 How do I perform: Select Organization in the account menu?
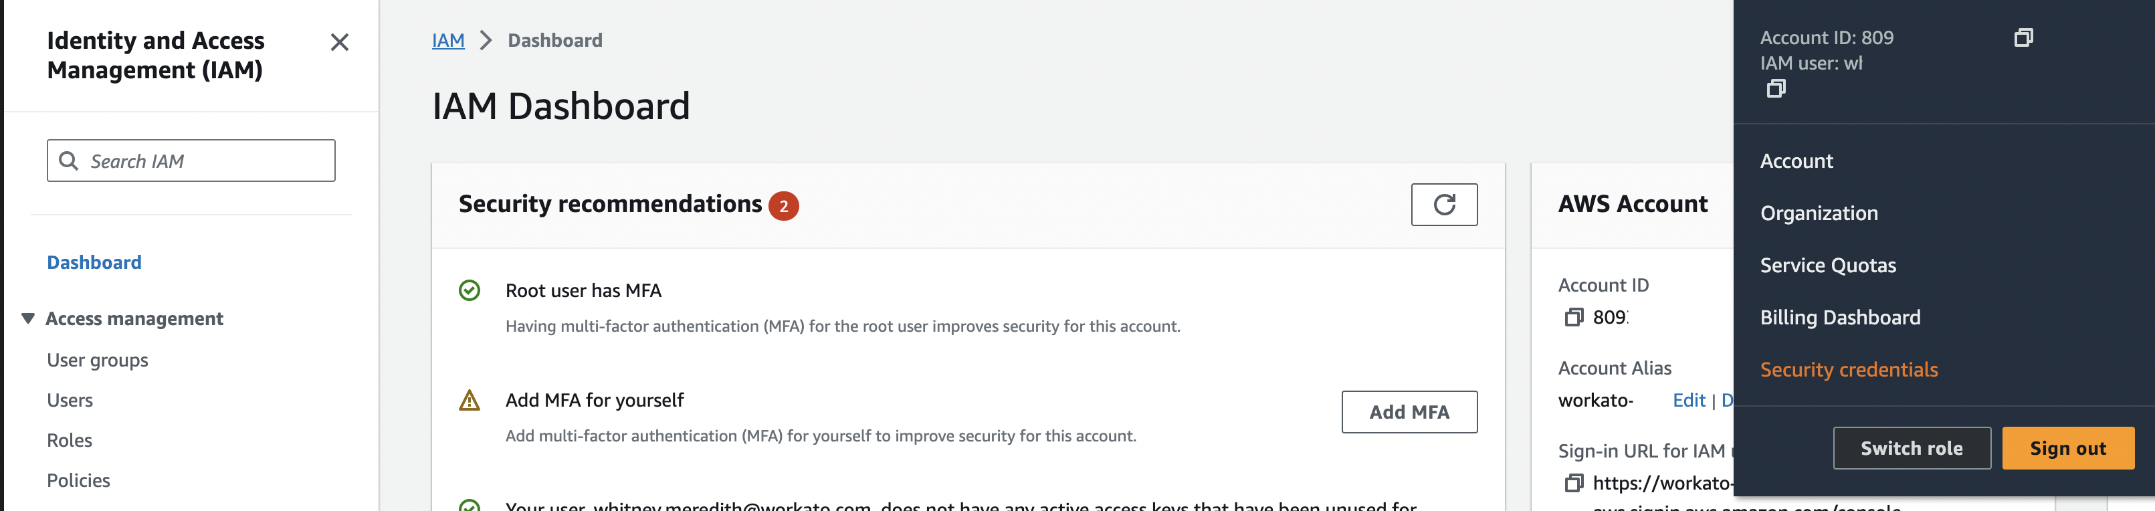click(x=1818, y=213)
